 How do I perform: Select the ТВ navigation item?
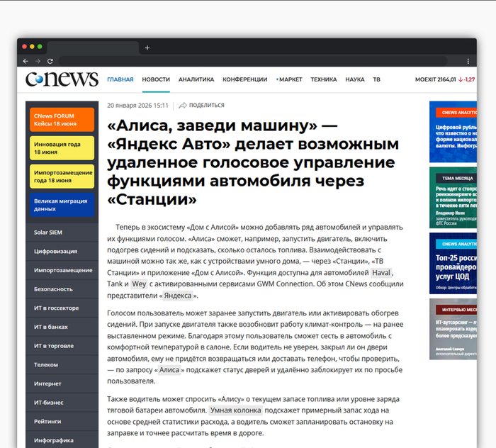[376, 79]
